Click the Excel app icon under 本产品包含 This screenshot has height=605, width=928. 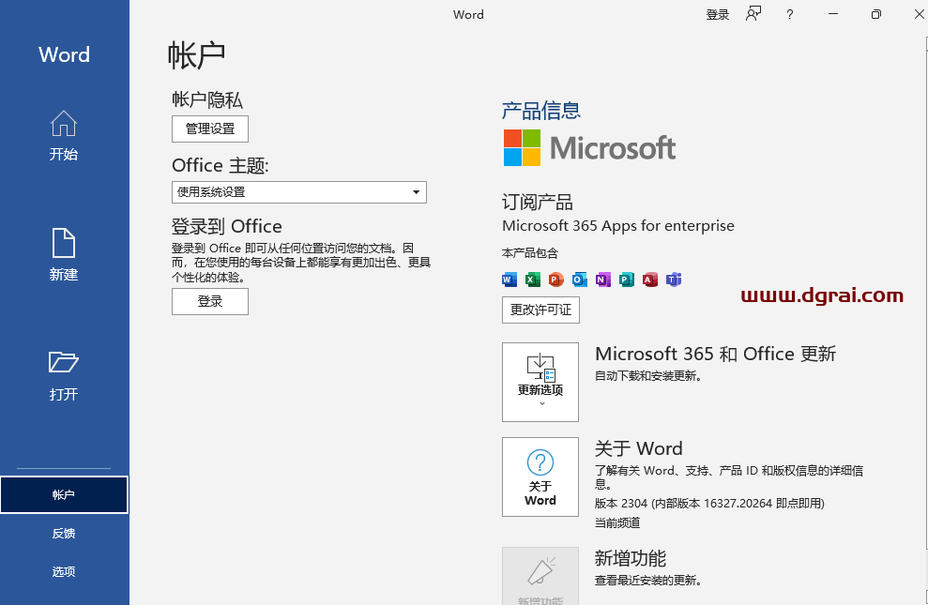point(533,280)
